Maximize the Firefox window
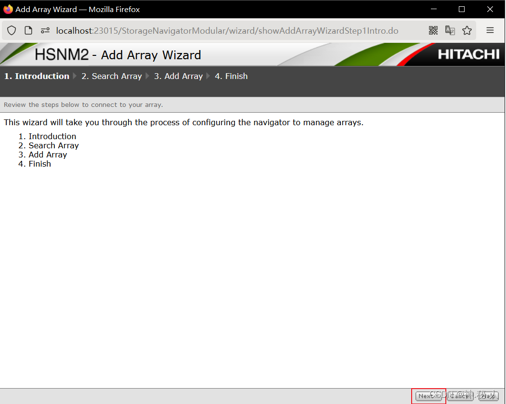This screenshot has width=506, height=404. point(462,9)
